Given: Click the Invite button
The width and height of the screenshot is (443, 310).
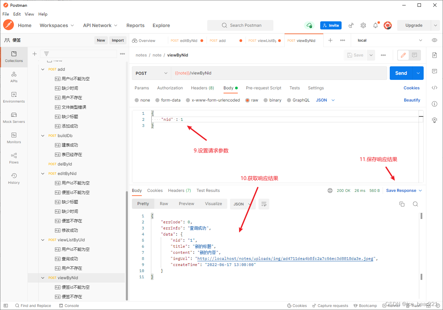Looking at the screenshot, I should 331,25.
